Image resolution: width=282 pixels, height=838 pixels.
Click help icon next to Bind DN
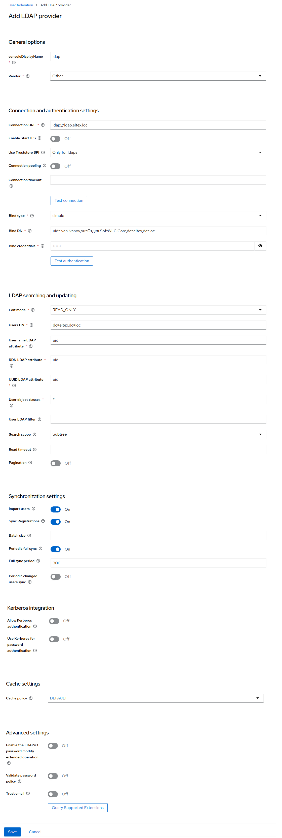coord(30,231)
